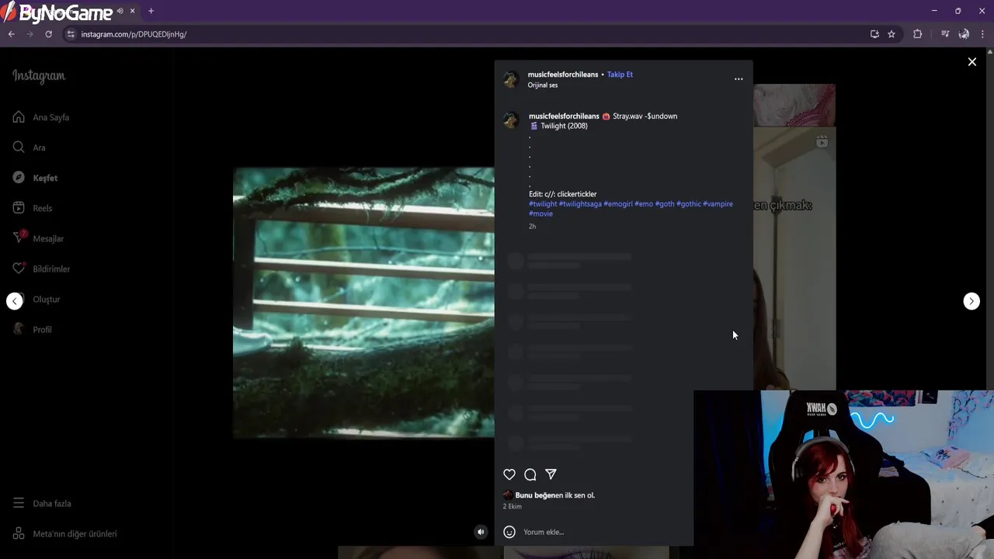
Task: Open the Ara search in sidebar
Action: [x=30, y=148]
